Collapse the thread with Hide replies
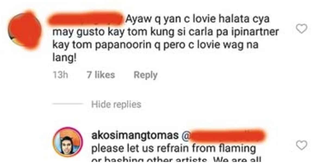 116,104
